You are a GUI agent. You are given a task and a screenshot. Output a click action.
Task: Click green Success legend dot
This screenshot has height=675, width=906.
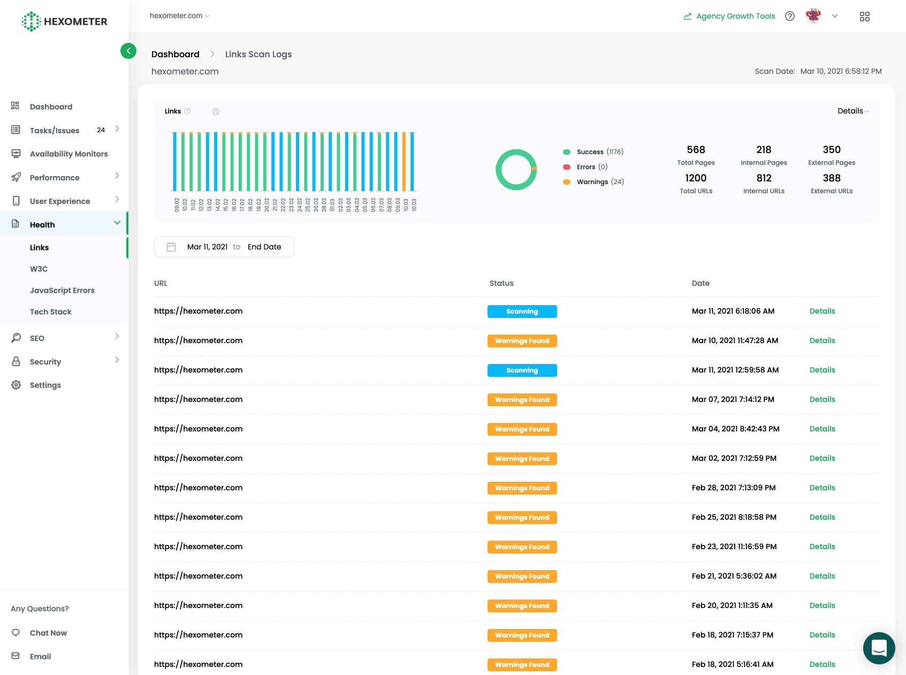click(567, 152)
